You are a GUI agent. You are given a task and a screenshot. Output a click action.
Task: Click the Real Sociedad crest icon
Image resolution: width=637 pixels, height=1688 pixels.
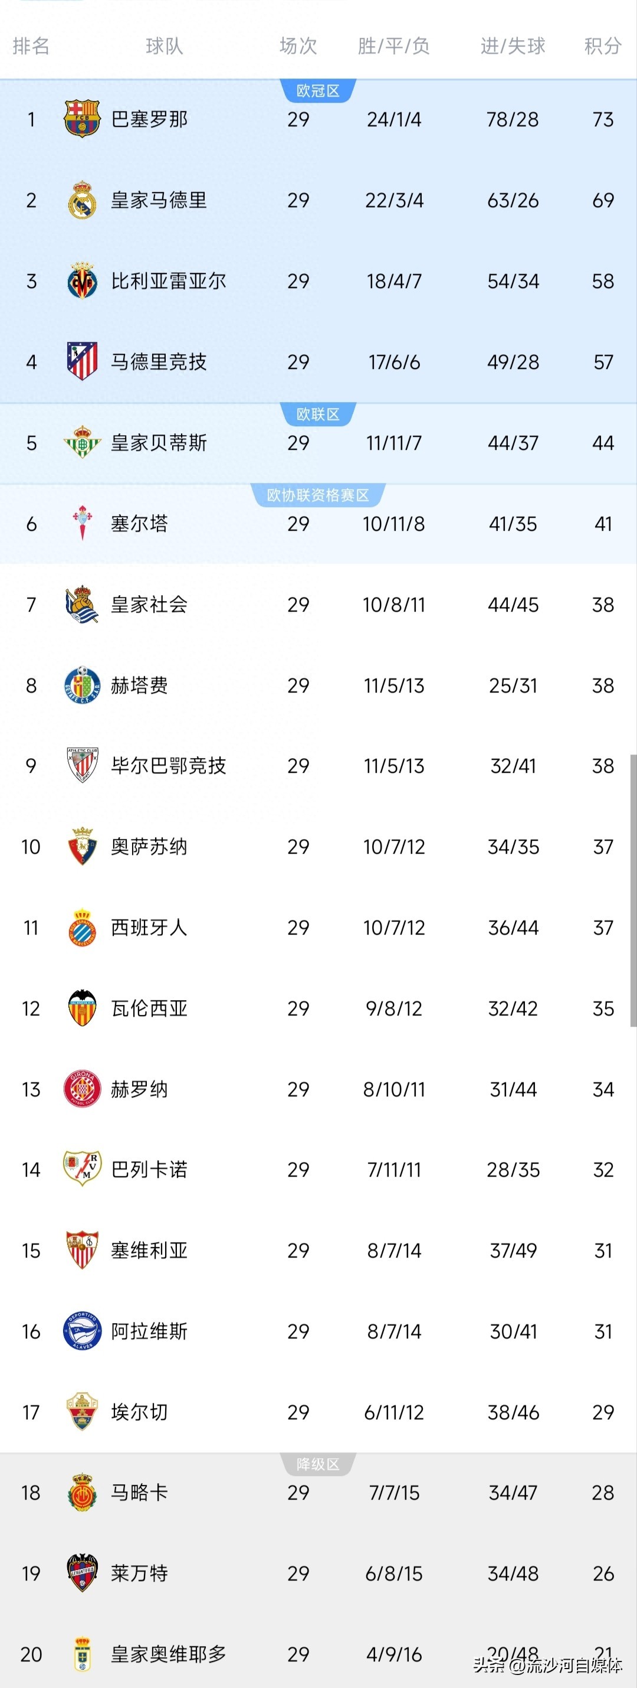82,604
